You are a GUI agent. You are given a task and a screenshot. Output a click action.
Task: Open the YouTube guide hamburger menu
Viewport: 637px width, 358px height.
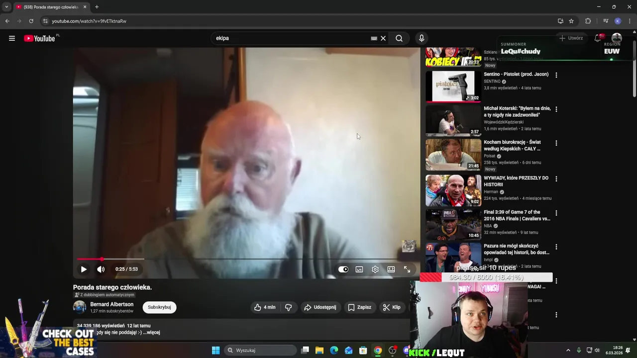click(x=12, y=38)
